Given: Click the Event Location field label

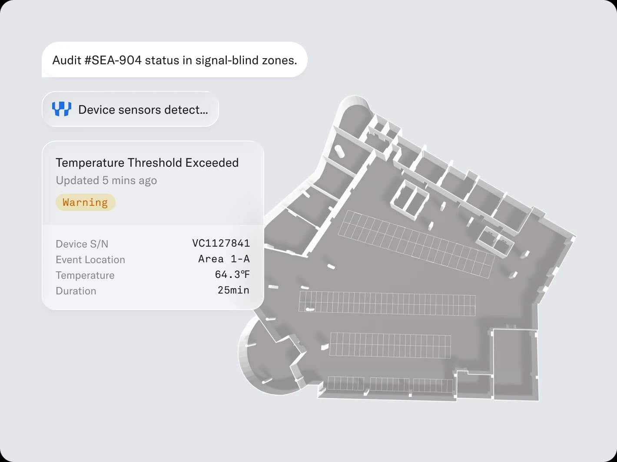Looking at the screenshot, I should tap(90, 260).
